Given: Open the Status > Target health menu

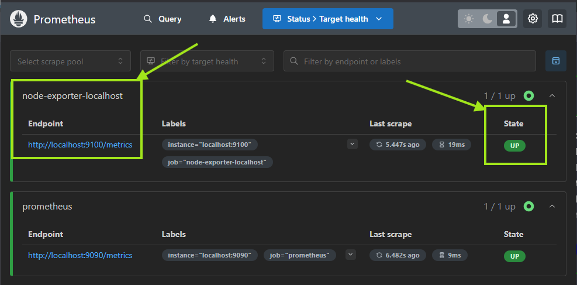Looking at the screenshot, I should coord(328,19).
